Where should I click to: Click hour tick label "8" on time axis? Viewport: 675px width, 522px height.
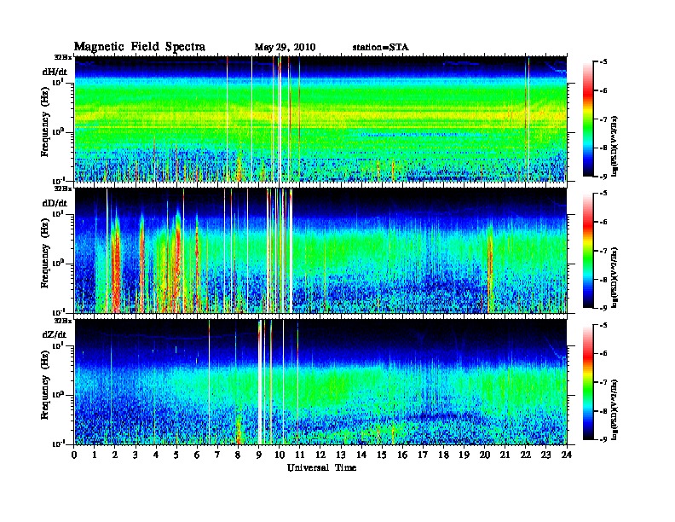point(239,455)
